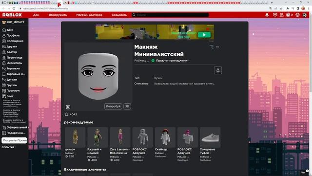Click the favorite star icon next to 4045
The image size is (312, 176).
(66, 114)
